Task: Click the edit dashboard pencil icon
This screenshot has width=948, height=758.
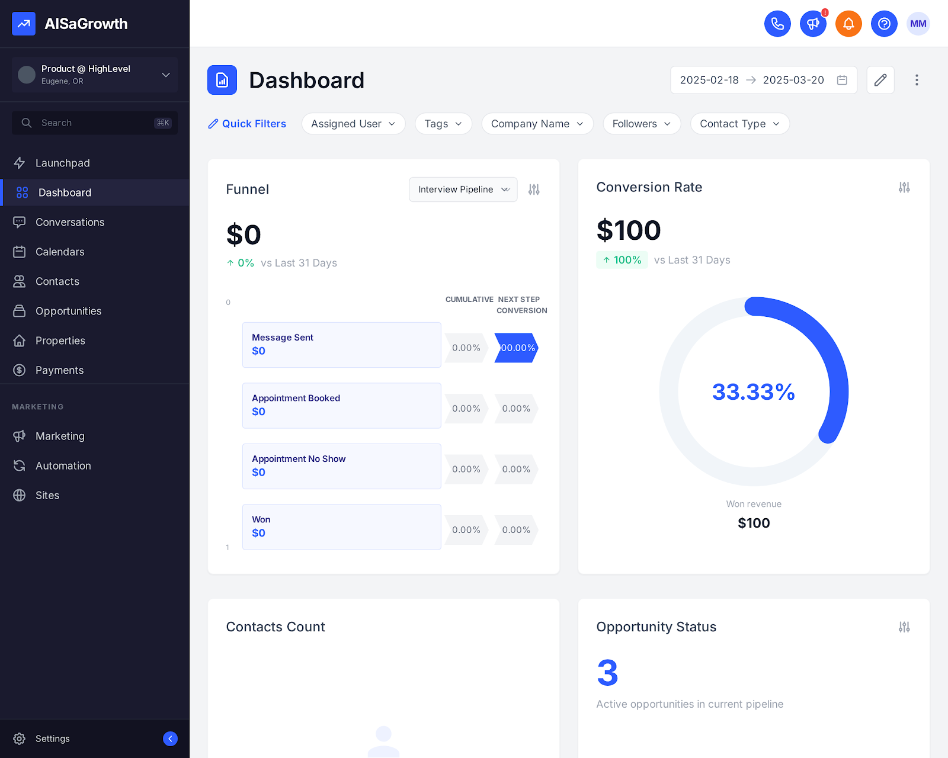Action: pyautogui.click(x=880, y=80)
